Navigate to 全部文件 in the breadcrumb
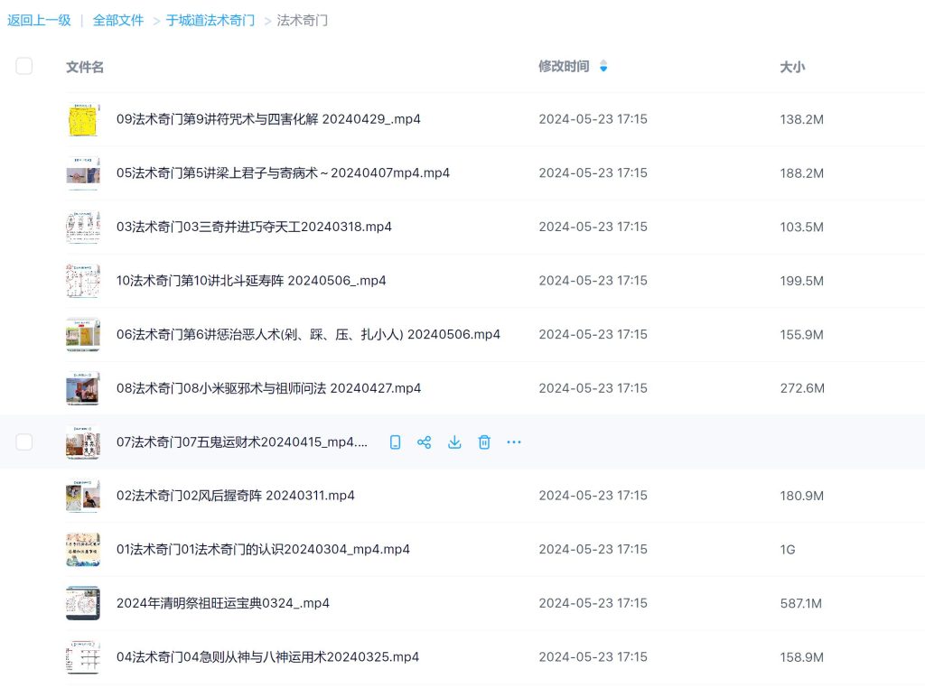This screenshot has width=925, height=688. click(118, 20)
